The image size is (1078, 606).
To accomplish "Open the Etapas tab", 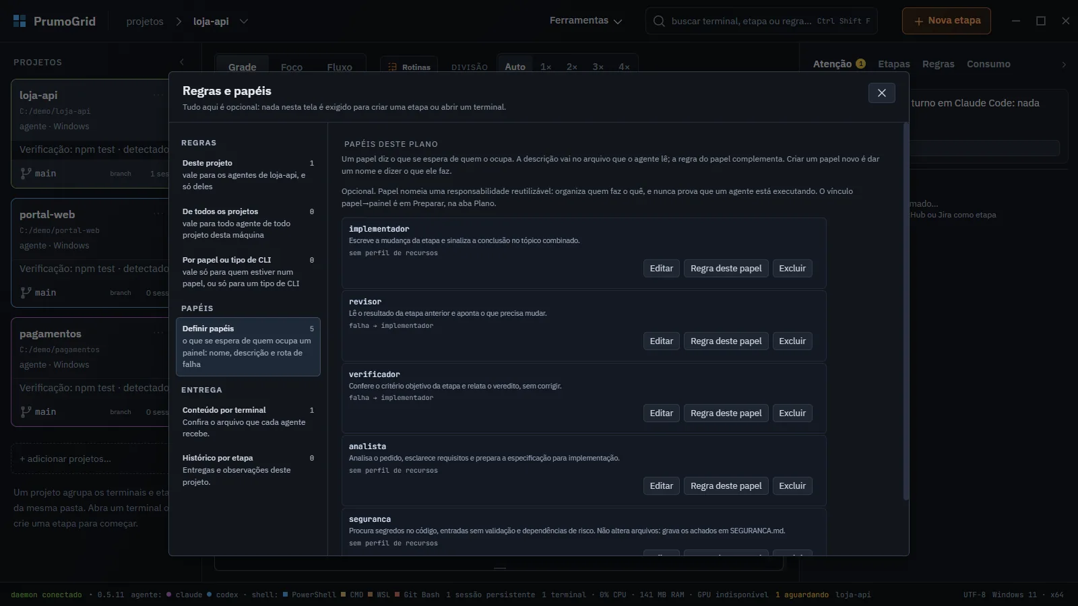I will (x=893, y=64).
